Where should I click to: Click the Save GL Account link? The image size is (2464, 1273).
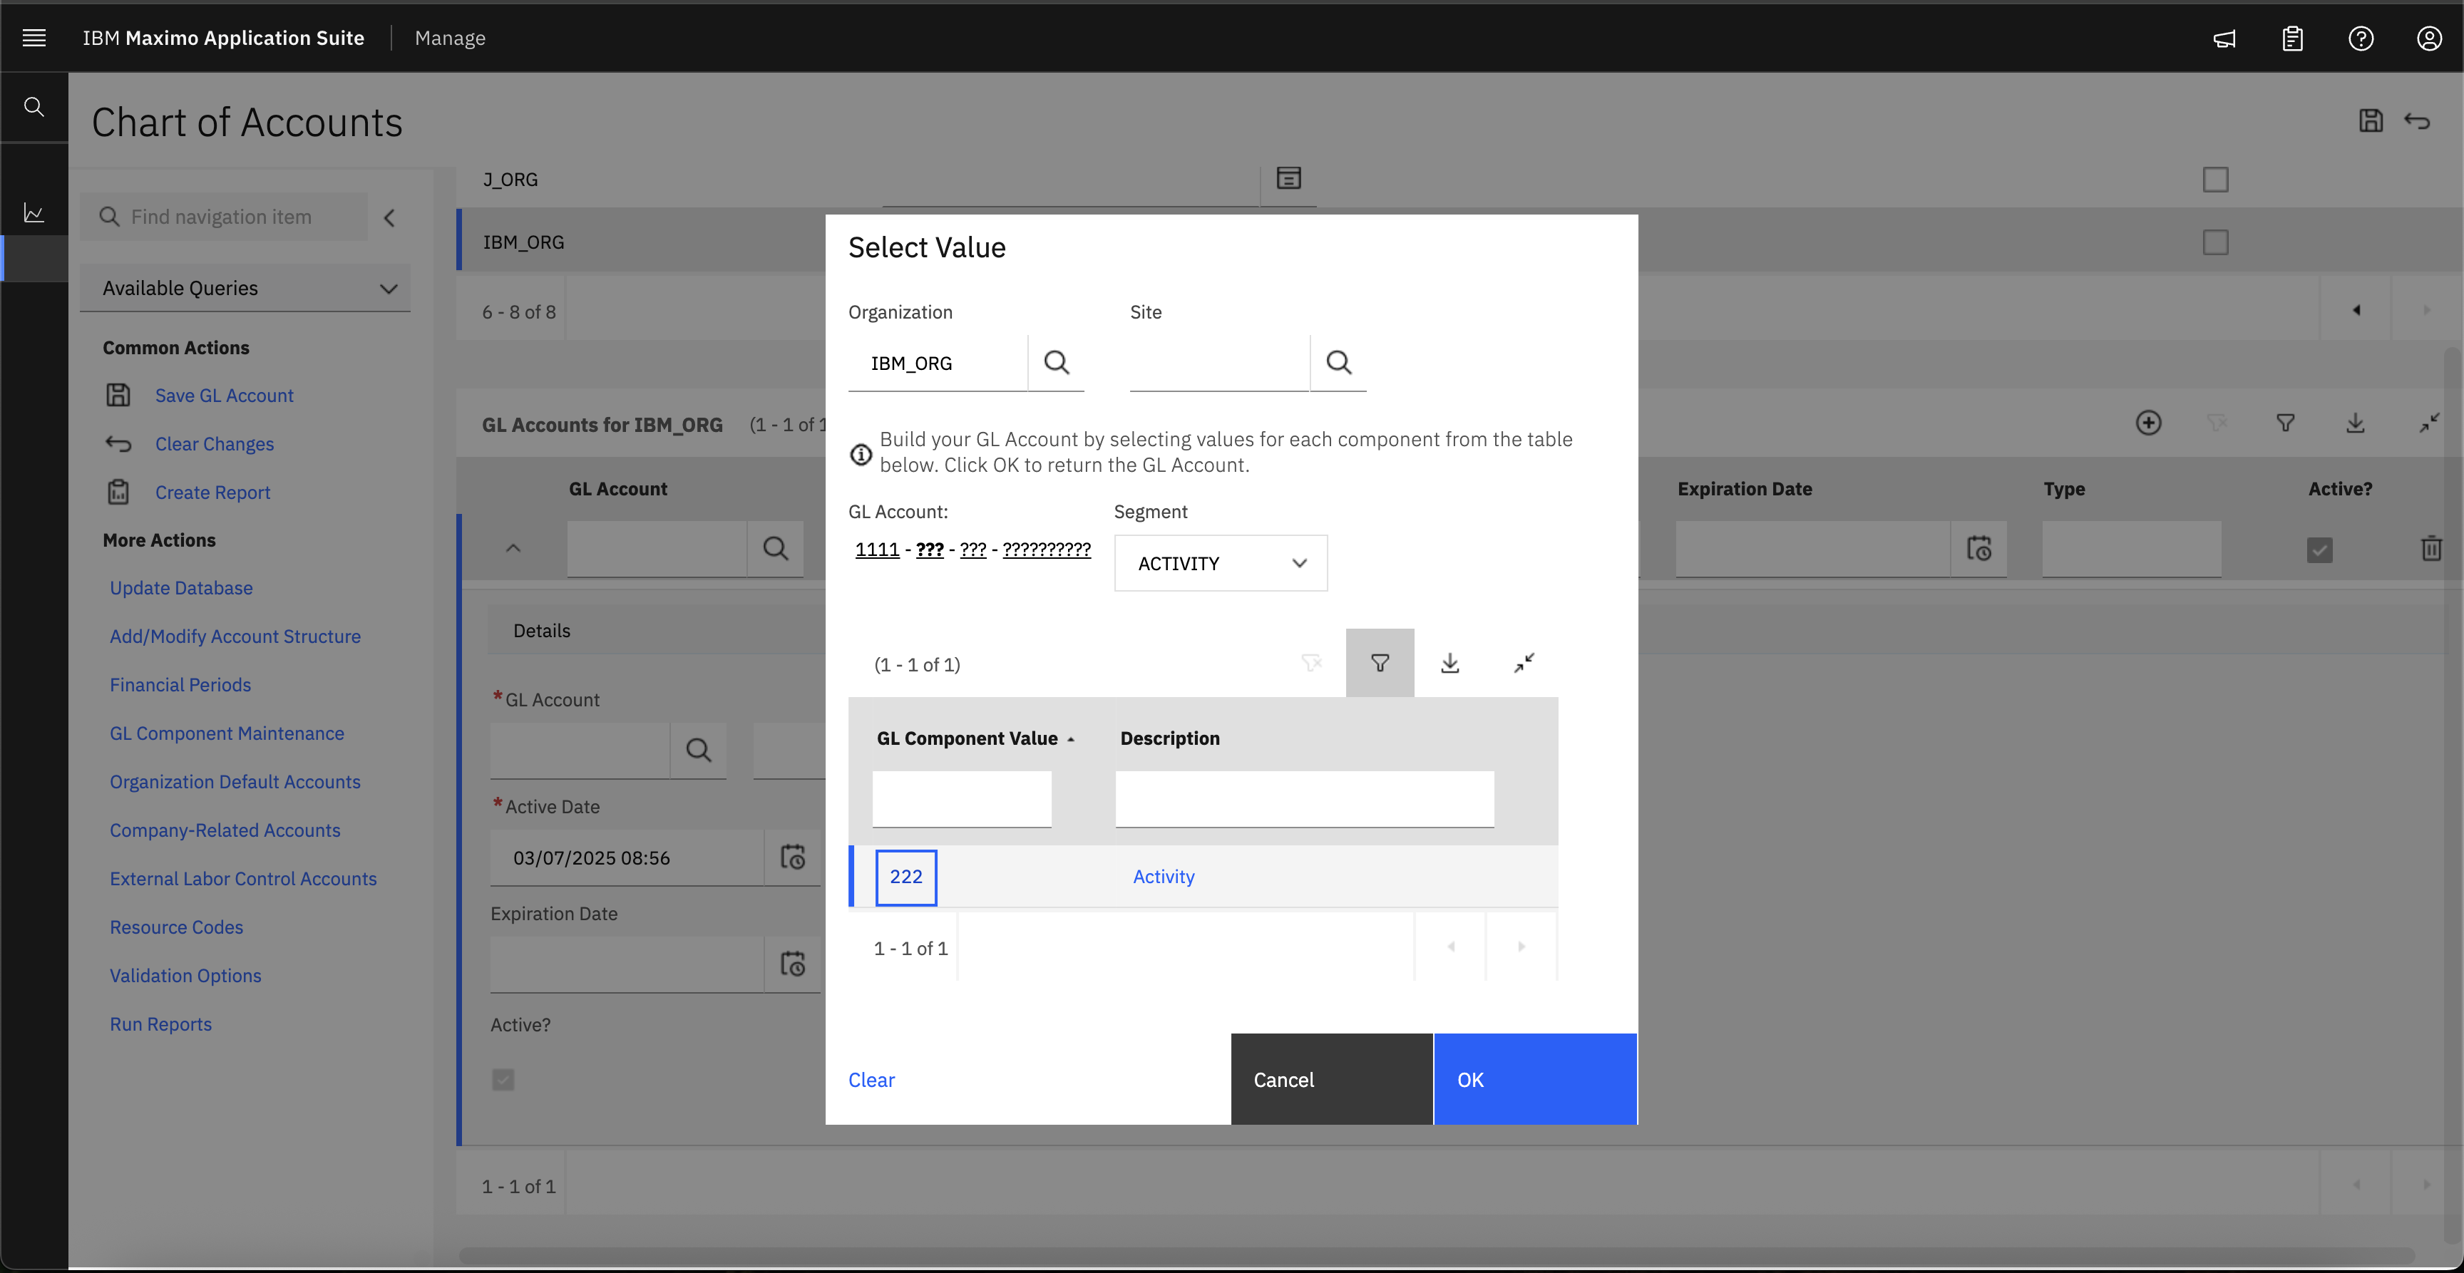[x=224, y=395]
